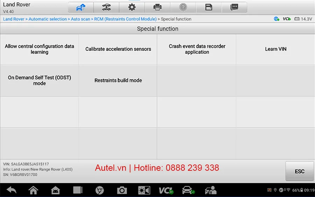Screen dimensions: 315x197
Task: Click the Info: Land rover/New Range Rover (L405) text
Action: click(38, 169)
